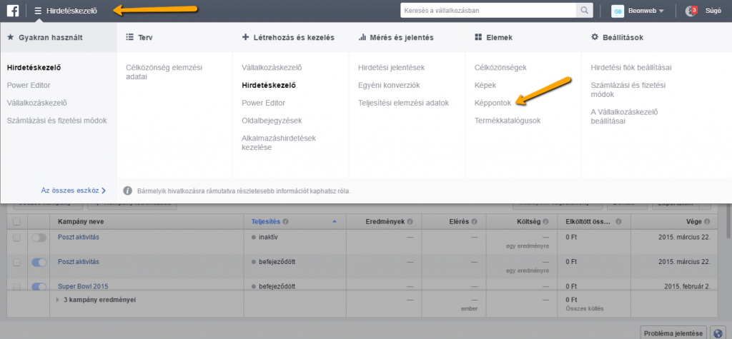
Task: Click info icon next to Eredmények column
Action: coord(410,222)
